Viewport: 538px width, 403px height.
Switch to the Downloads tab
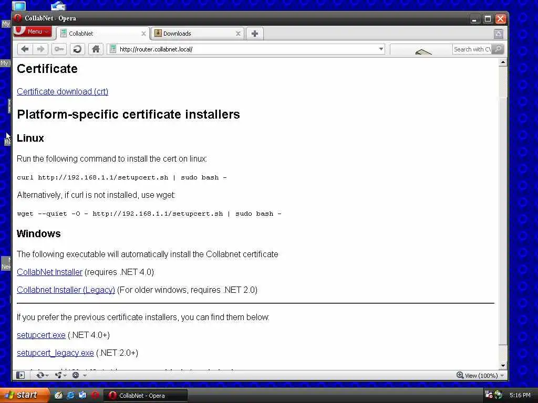pyautogui.click(x=198, y=34)
